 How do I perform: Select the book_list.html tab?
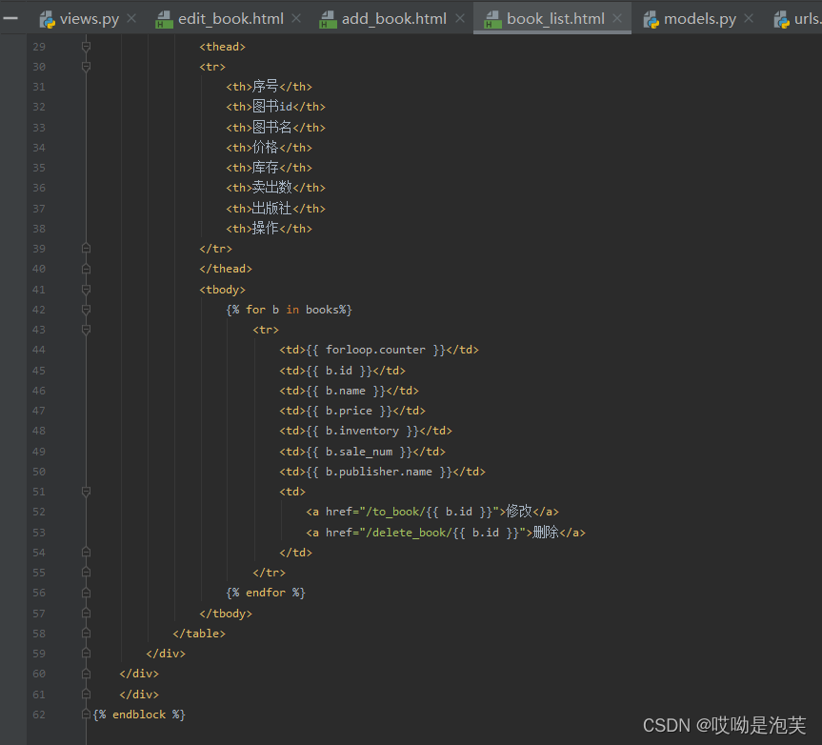pos(555,19)
